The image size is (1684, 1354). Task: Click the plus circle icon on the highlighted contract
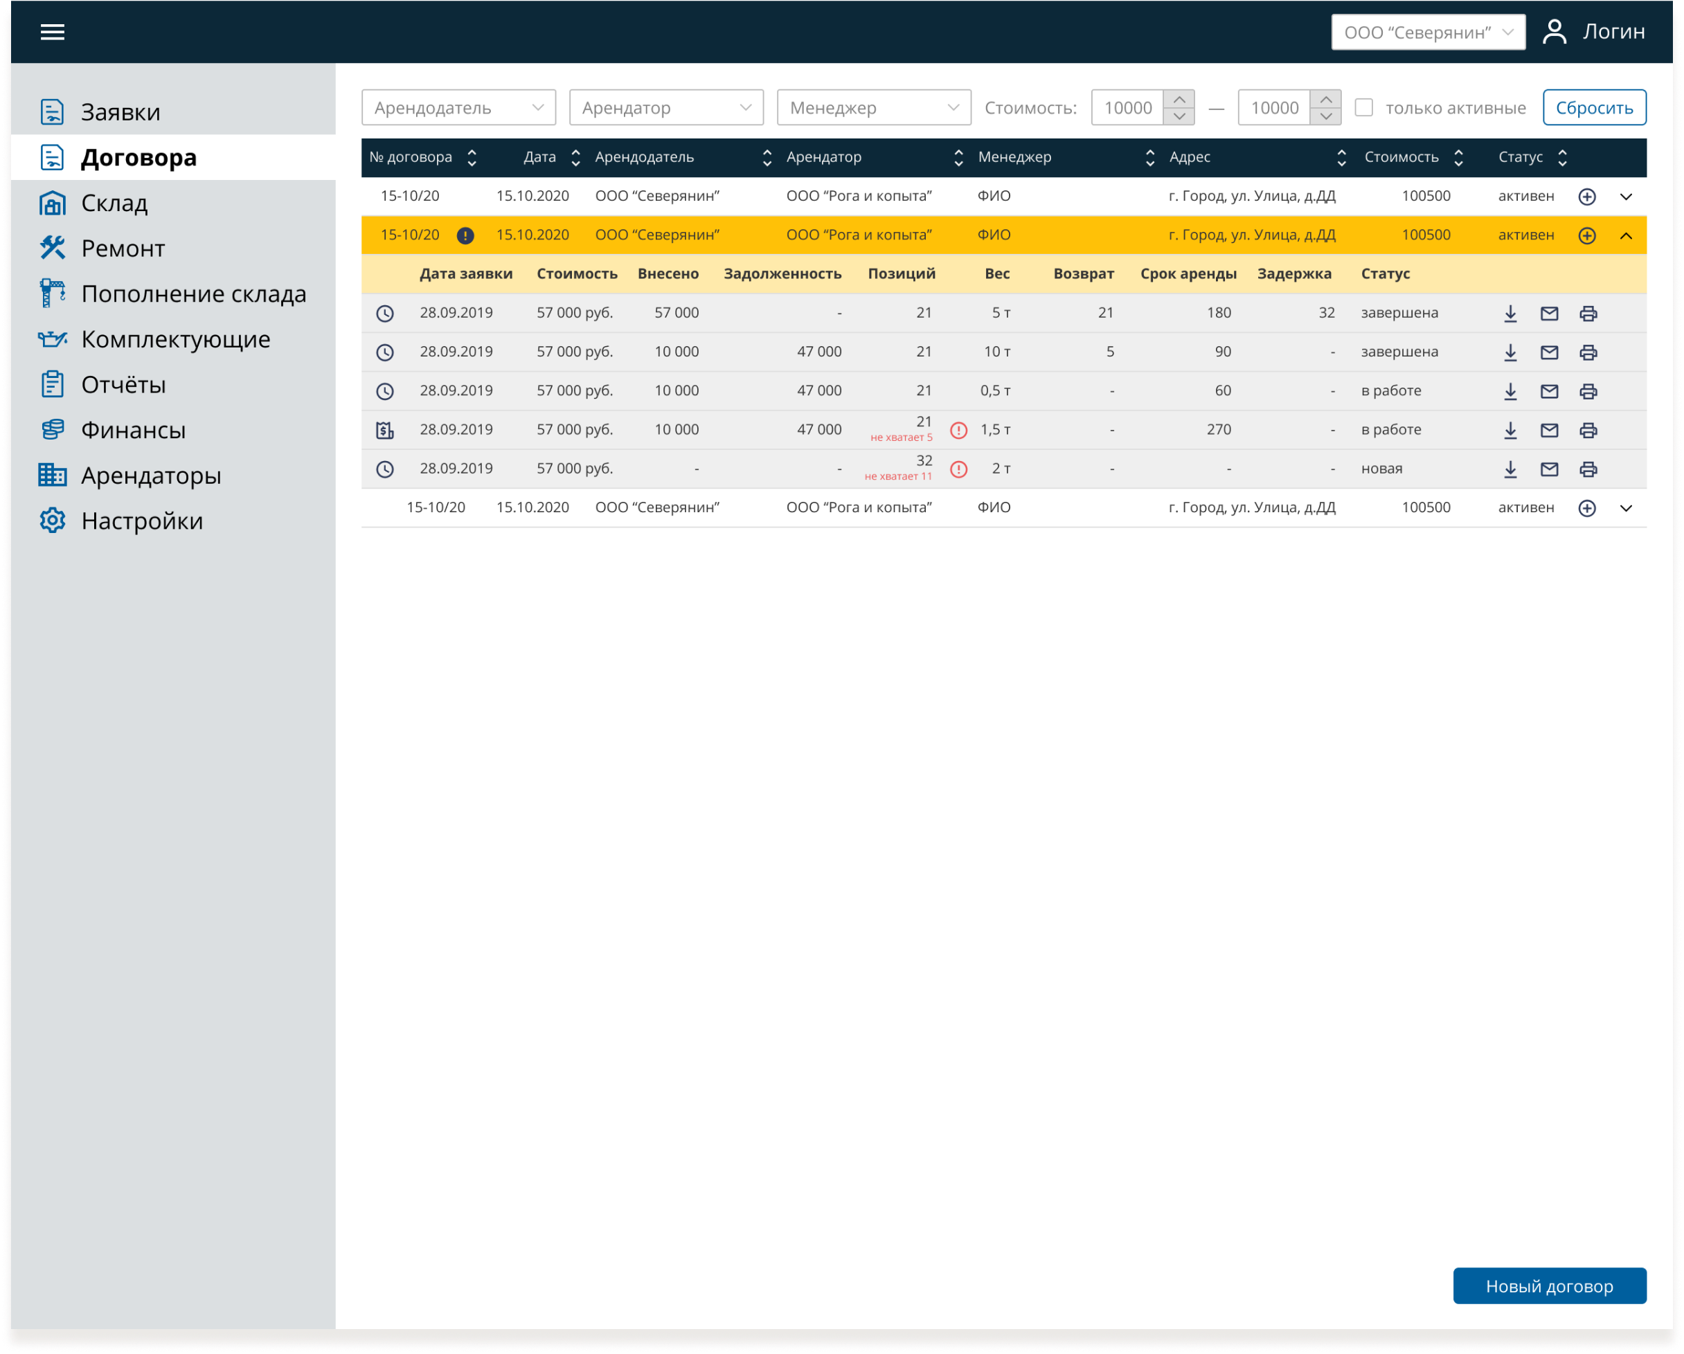tap(1586, 235)
